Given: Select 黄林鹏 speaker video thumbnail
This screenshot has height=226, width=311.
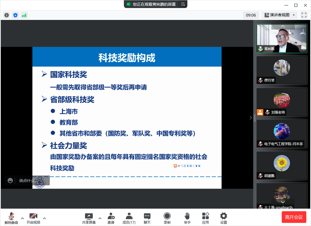Looking at the screenshot, I should pyautogui.click(x=282, y=38).
